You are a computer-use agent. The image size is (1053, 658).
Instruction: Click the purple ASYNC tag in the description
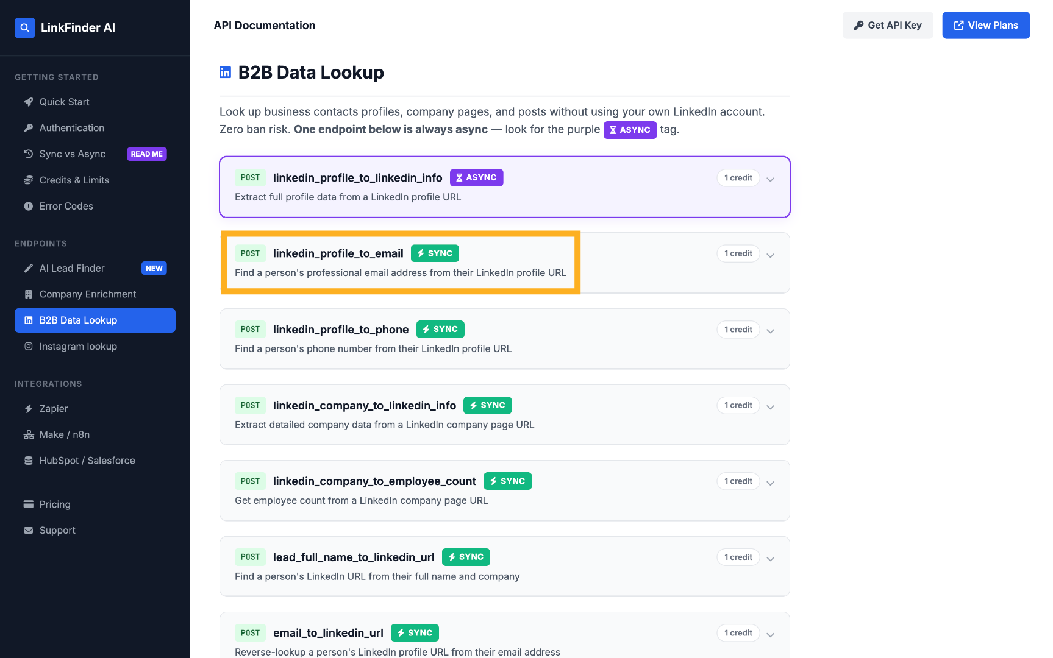[x=630, y=130]
